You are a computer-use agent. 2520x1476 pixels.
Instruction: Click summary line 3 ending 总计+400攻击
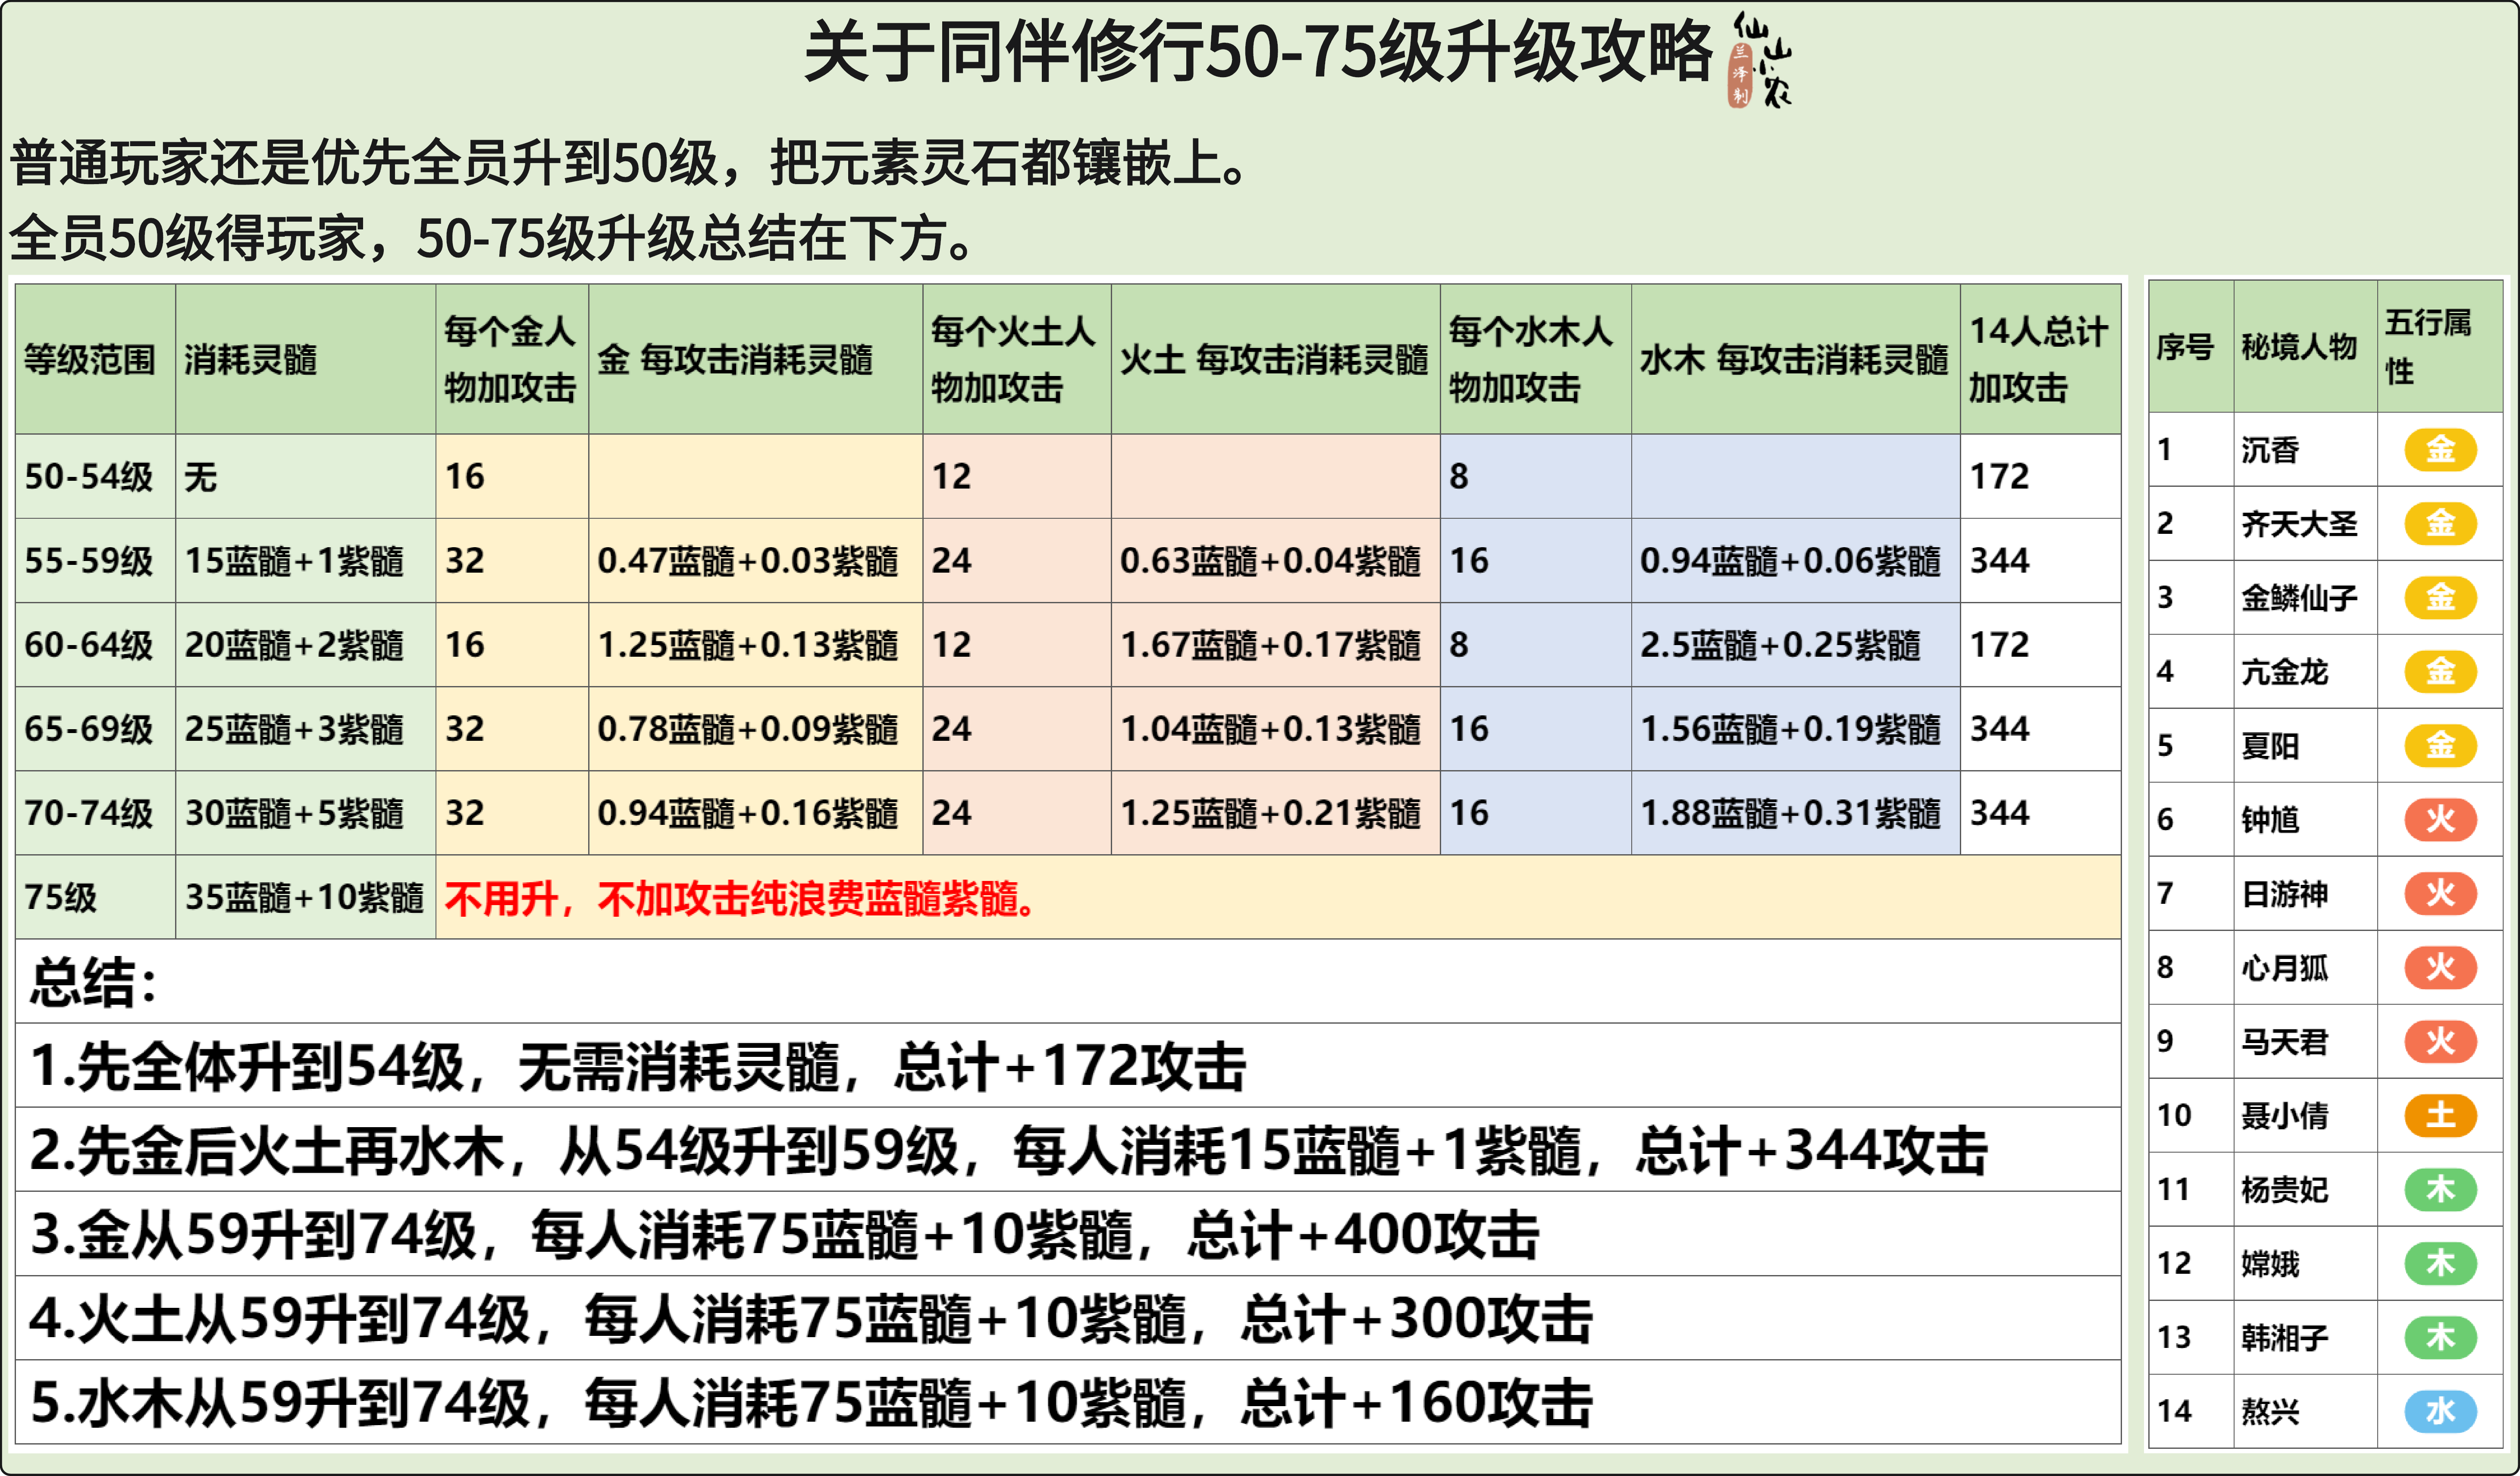point(784,1234)
